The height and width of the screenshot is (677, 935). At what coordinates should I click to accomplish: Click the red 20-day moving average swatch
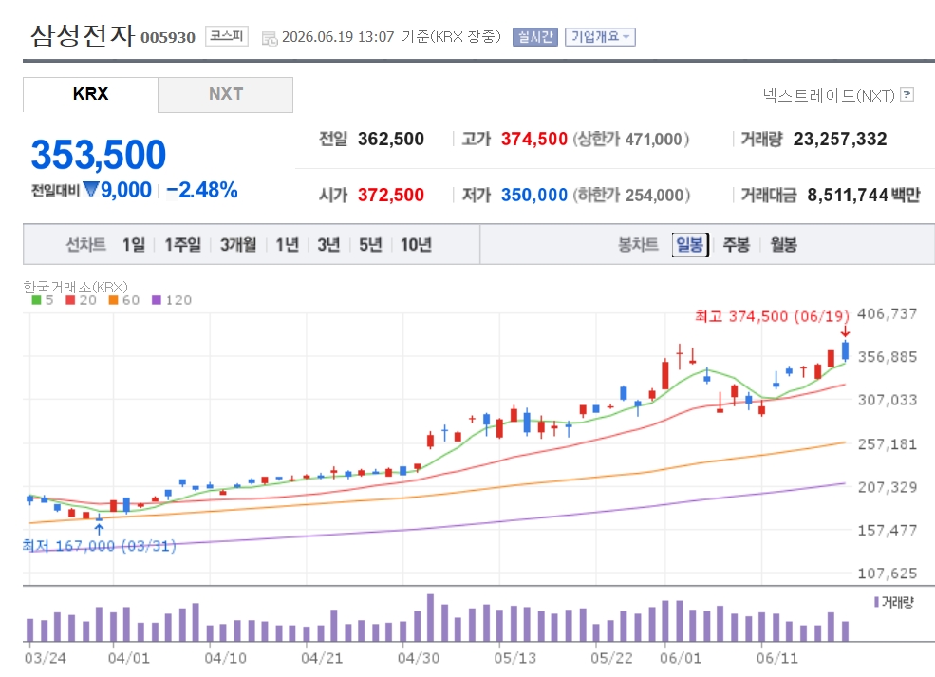pos(70,300)
